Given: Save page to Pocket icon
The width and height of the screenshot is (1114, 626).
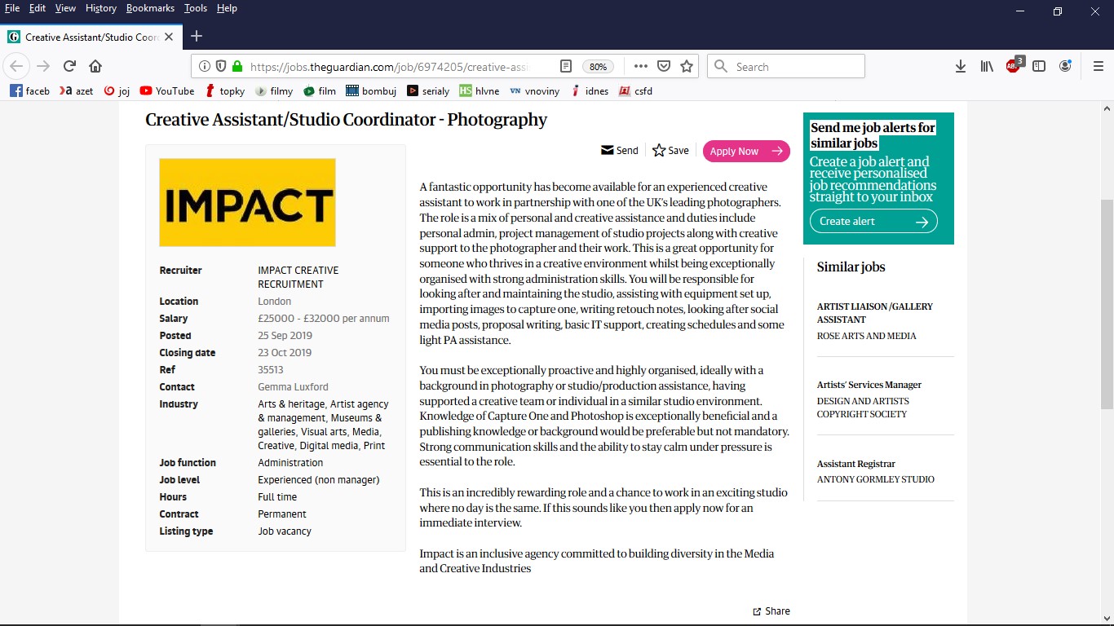Looking at the screenshot, I should click(x=664, y=67).
